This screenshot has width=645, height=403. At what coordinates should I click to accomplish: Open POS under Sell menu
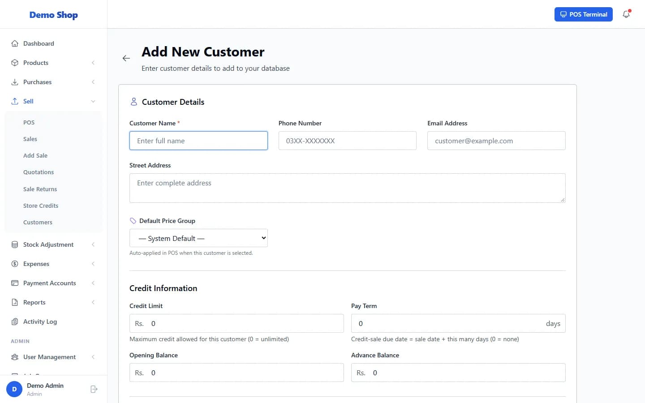tap(29, 122)
